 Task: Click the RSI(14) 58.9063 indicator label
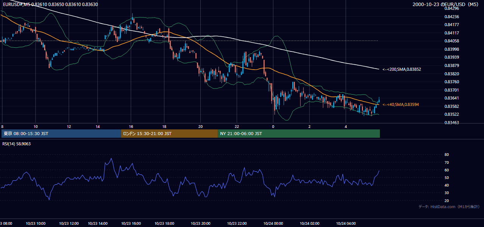click(x=16, y=144)
